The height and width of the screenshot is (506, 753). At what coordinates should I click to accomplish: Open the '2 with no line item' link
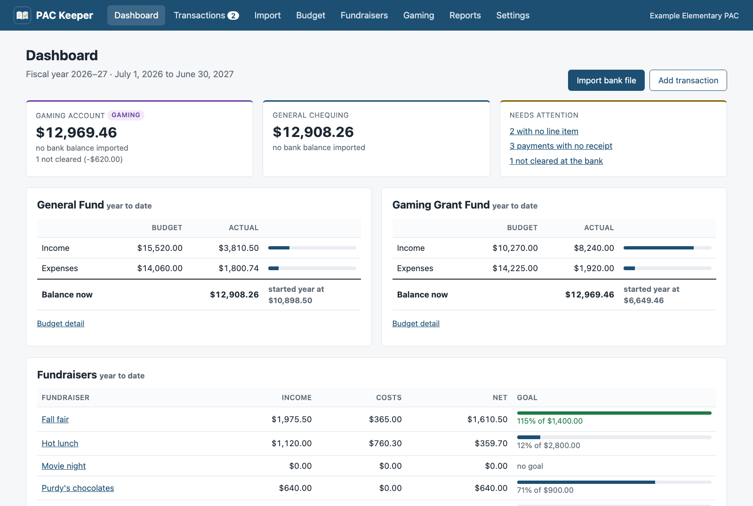coord(544,131)
